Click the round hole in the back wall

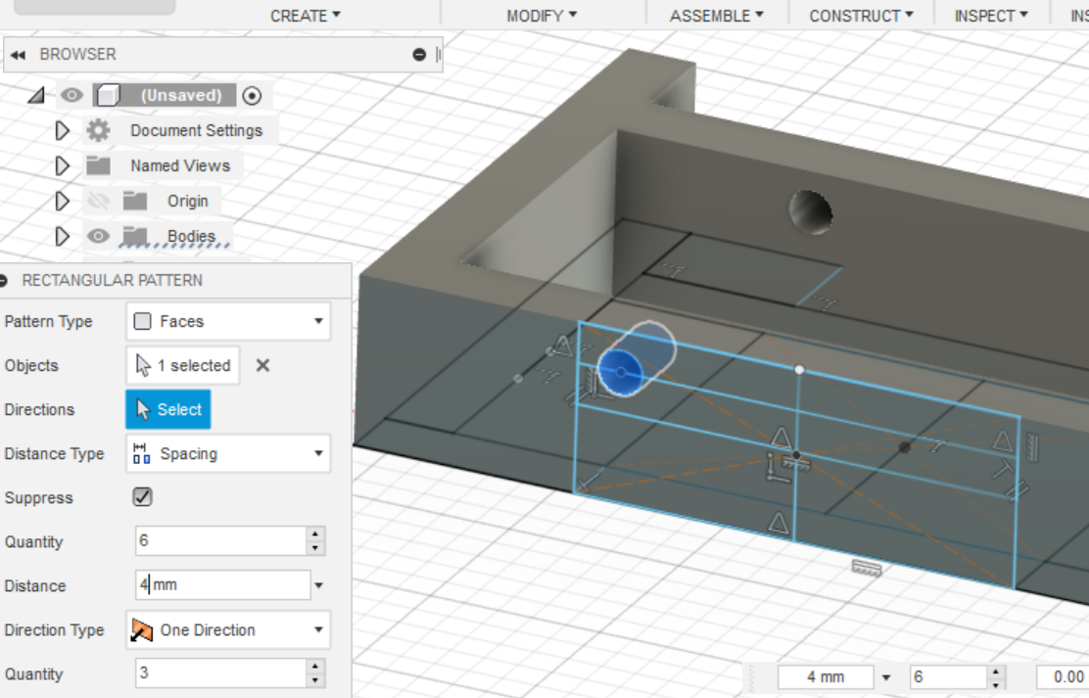(811, 211)
